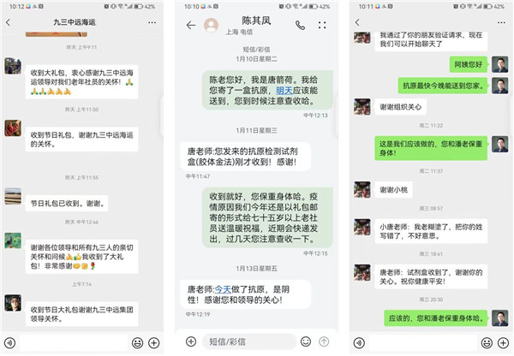
Task: Tap the voice input icon in group chat
Action: pyautogui.click(x=9, y=343)
